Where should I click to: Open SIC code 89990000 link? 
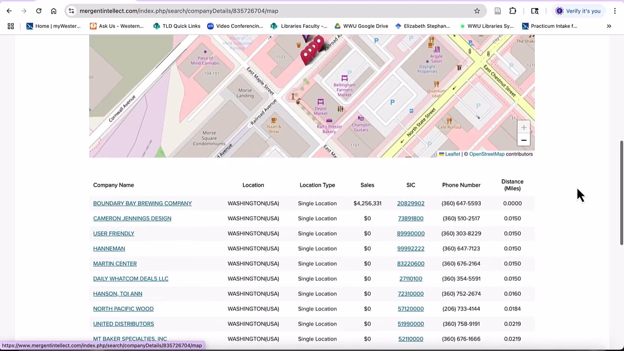410,234
